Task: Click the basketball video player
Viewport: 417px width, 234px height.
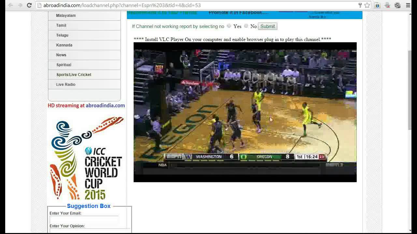Action: click(x=245, y=112)
